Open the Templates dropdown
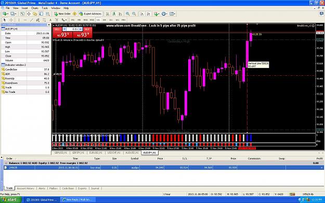This screenshot has width=325, height=203. pos(172,13)
